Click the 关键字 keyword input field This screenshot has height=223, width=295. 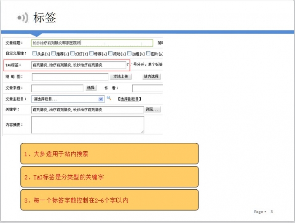click(87, 110)
